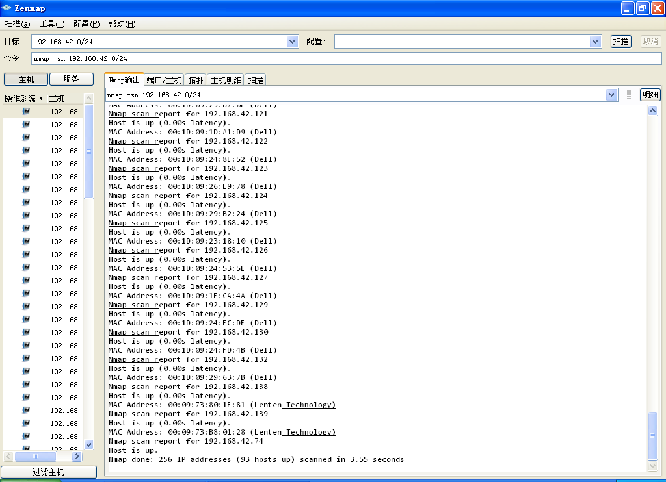This screenshot has width=666, height=482.
Task: Click scan report line for 192.168.42.138
Action: point(188,387)
